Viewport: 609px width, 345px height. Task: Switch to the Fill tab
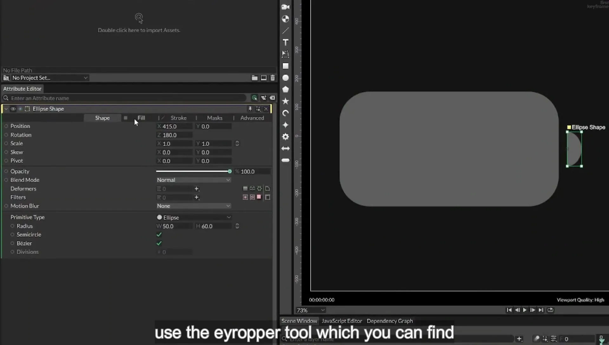[141, 118]
